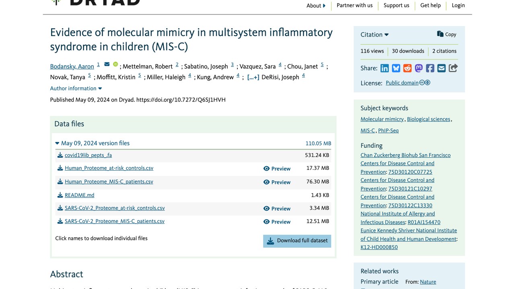Preview SARS-CoV-2_Proteome_at-risk_controls.csv file
This screenshot has width=515, height=289.
tap(277, 209)
